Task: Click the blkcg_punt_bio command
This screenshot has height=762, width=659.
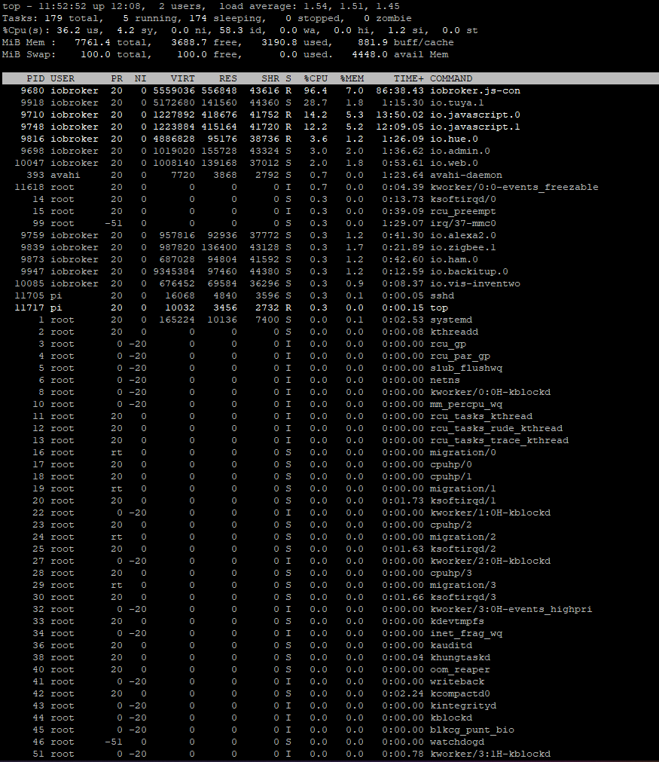Action: pos(472,730)
